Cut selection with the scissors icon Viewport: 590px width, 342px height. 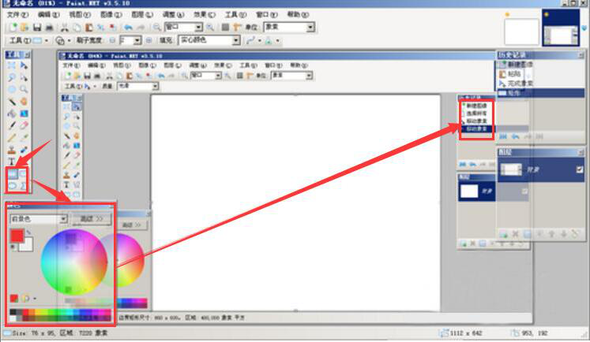(x=64, y=27)
